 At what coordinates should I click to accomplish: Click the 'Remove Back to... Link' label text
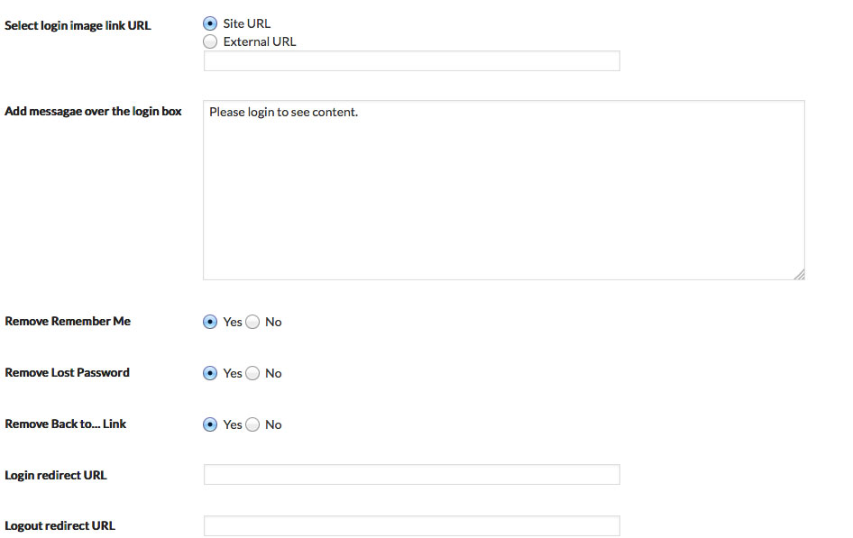pyautogui.click(x=65, y=424)
